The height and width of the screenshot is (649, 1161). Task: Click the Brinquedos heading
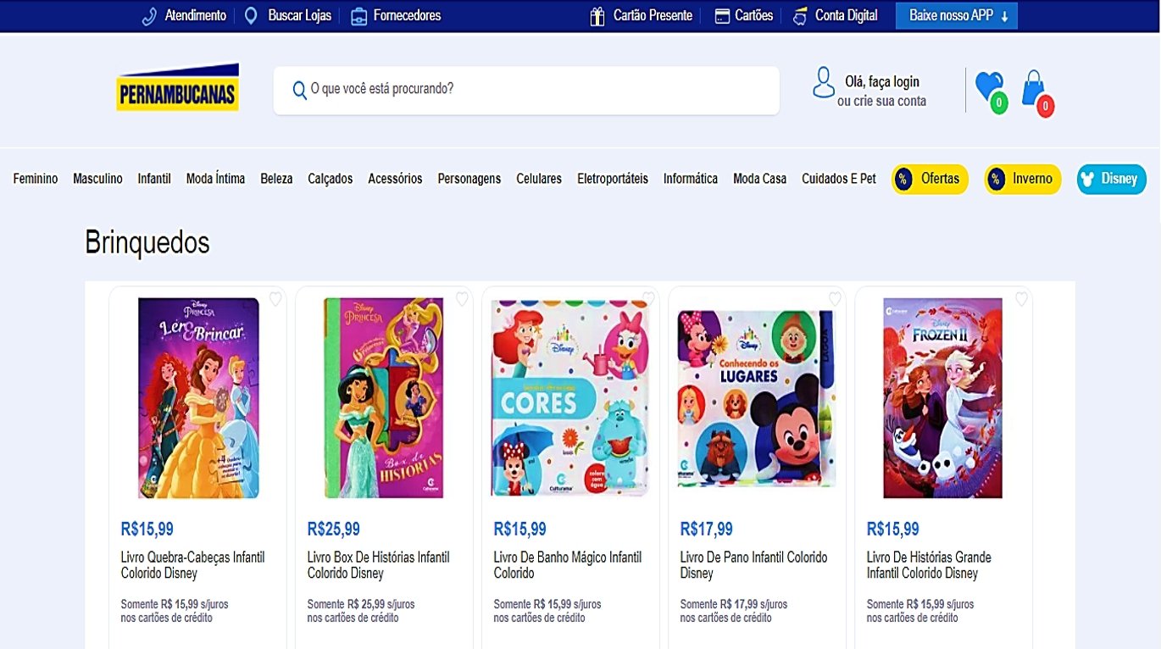point(147,243)
